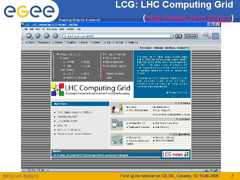
Task: Open the Press & Media link
Action: [115, 74]
